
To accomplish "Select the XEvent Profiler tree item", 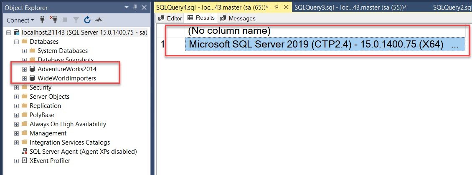I will point(50,161).
